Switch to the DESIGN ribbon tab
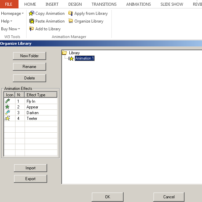This screenshot has height=202, width=202. point(75,4)
